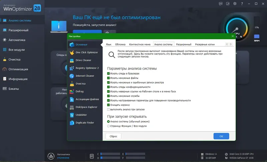Click the отключена Автоматика link
This screenshot has width=267, height=162.
point(63,158)
